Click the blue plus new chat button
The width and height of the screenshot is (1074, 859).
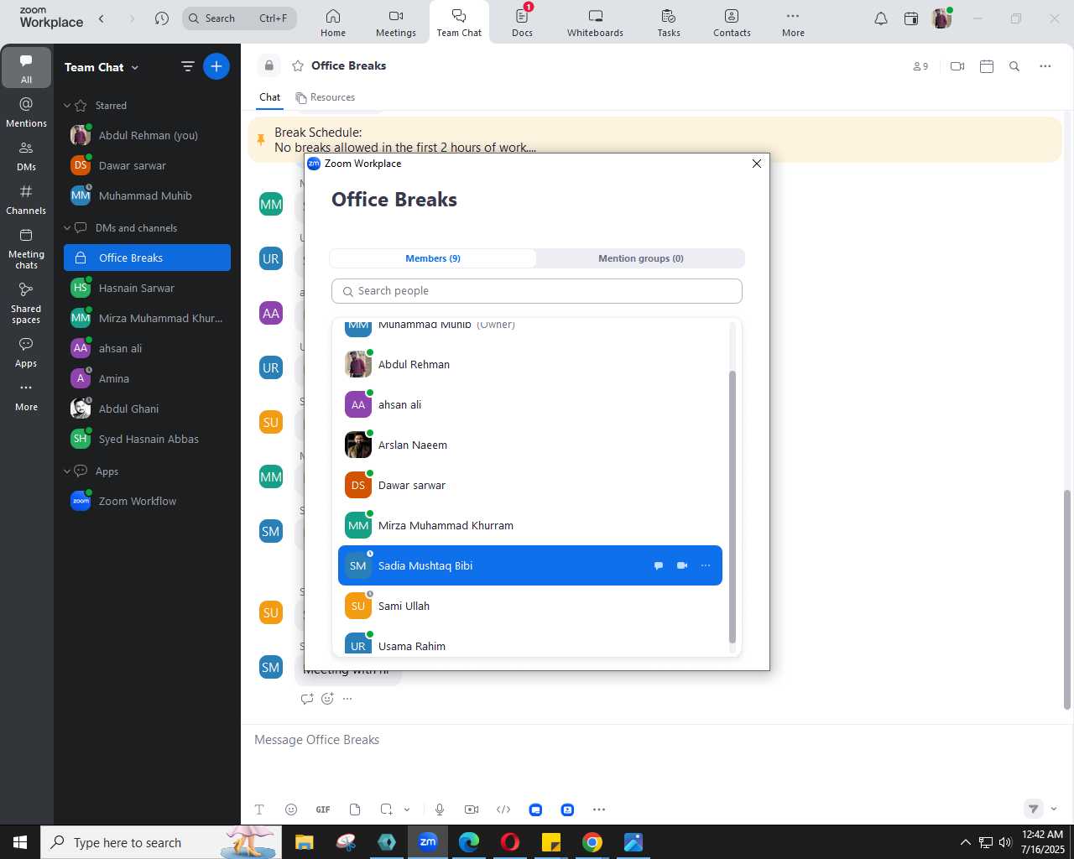[x=216, y=66]
